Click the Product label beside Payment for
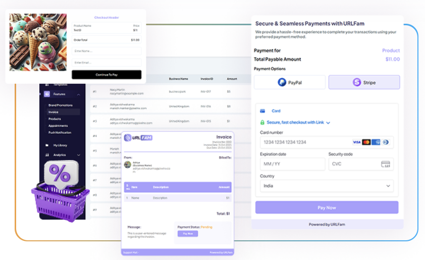This screenshot has height=260, width=425. pos(391,50)
